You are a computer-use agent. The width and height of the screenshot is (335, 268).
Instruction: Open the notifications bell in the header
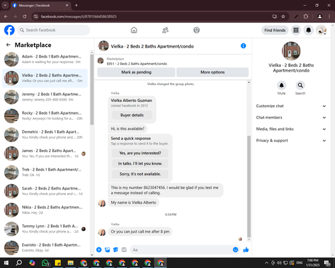308,30
